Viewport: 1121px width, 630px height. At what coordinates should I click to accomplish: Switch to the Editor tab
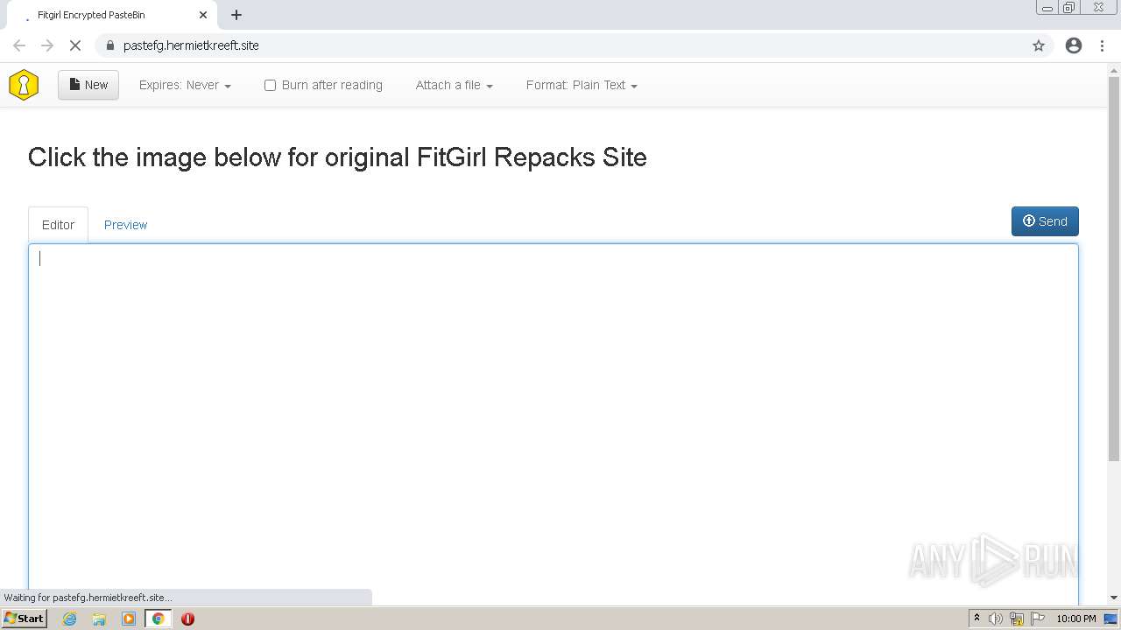(58, 225)
